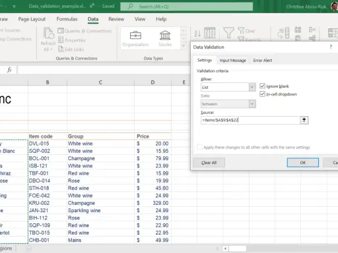Screen dimensions: 338x253
Task: Add a new sheet with plus icon
Action: point(28,248)
